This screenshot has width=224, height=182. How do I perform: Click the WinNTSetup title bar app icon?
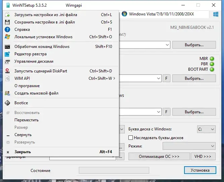[8, 5]
